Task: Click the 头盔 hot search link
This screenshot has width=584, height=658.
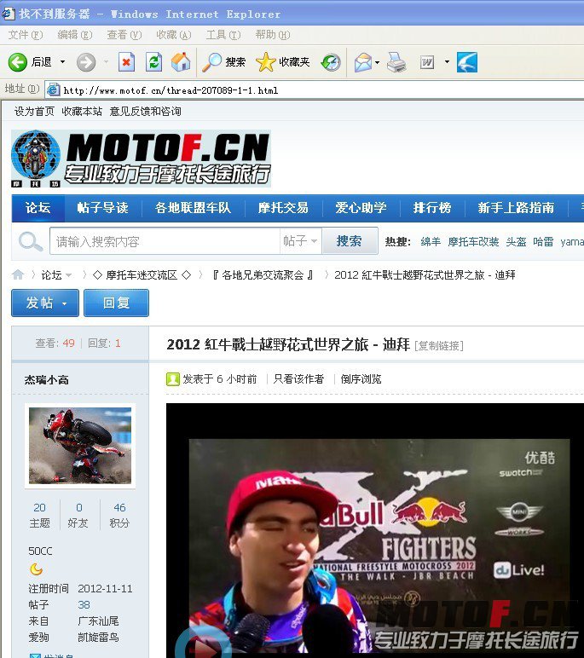Action: (516, 242)
